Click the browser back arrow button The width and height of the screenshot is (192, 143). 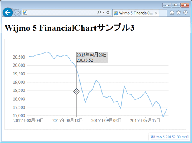pos(8,13)
